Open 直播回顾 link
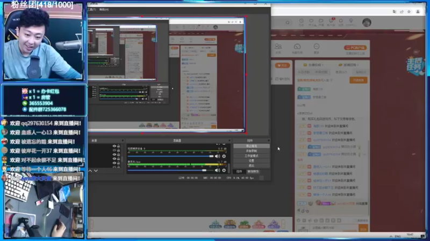 (x=348, y=65)
